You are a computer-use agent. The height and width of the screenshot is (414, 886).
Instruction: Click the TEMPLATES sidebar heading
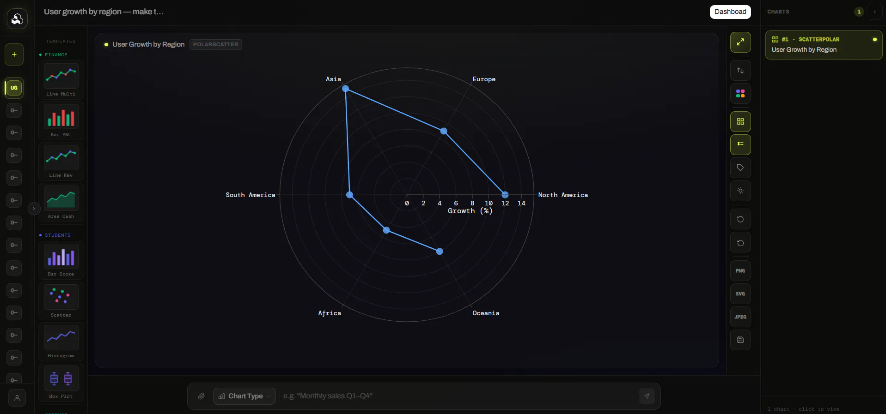click(61, 42)
